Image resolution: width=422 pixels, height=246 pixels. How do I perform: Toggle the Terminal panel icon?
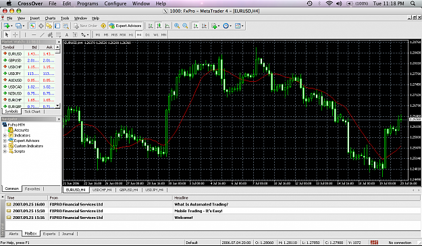[x=57, y=26]
